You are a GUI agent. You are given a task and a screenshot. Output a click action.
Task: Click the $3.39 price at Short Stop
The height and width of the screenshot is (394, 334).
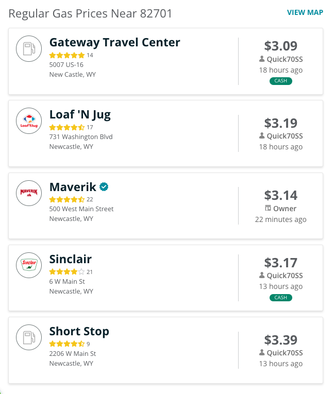tap(281, 340)
